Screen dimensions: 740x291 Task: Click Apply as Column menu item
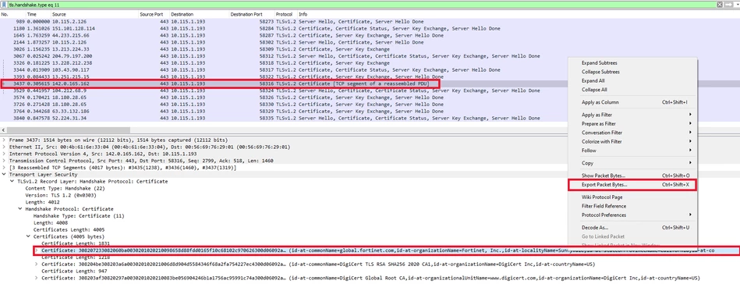tap(633, 102)
